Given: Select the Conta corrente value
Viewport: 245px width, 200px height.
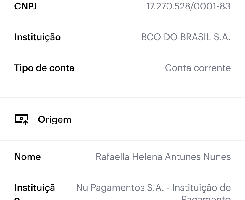Looking at the screenshot, I should pyautogui.click(x=198, y=68).
